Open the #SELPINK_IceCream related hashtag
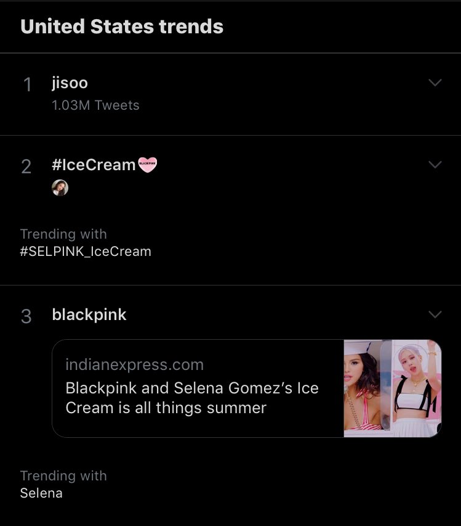The height and width of the screenshot is (526, 461). (x=86, y=251)
